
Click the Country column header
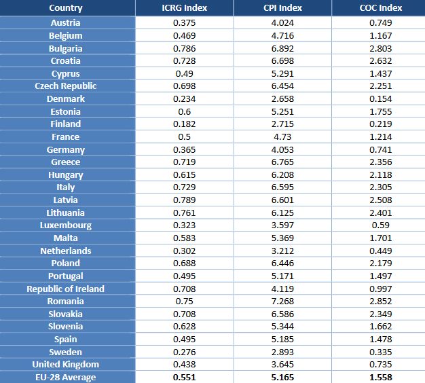pyautogui.click(x=66, y=8)
